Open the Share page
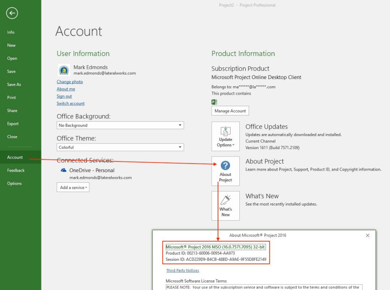This screenshot has height=290, width=390. [12, 111]
